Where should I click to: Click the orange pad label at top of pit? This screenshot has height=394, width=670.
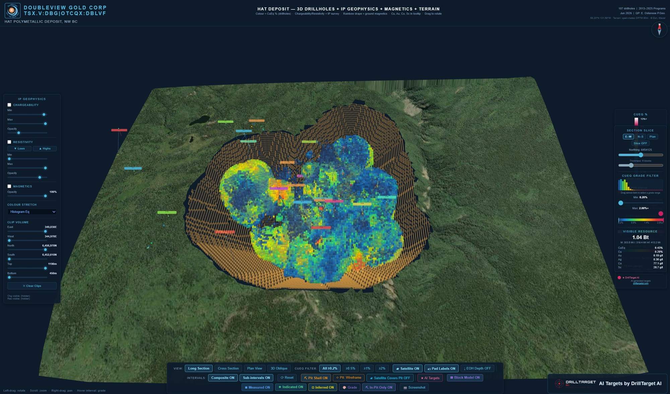tap(257, 121)
